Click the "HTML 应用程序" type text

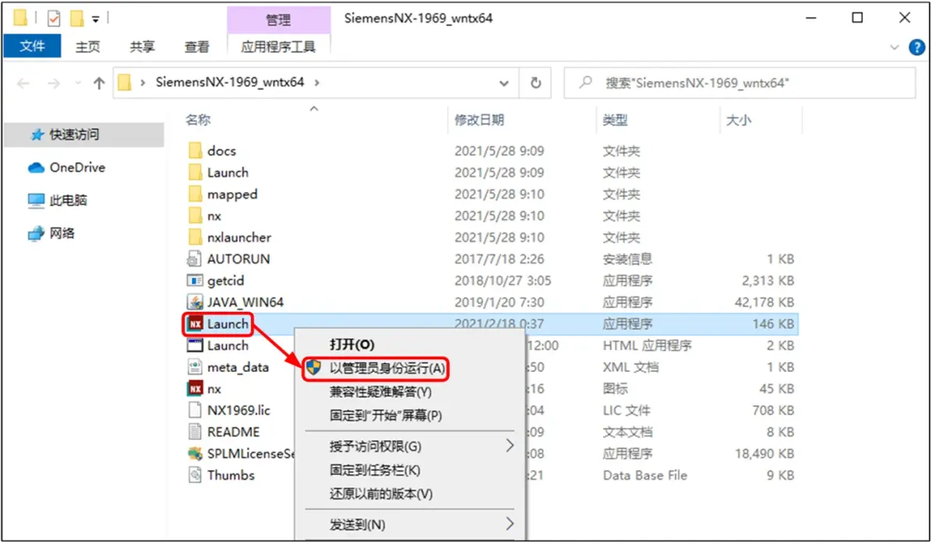click(647, 345)
